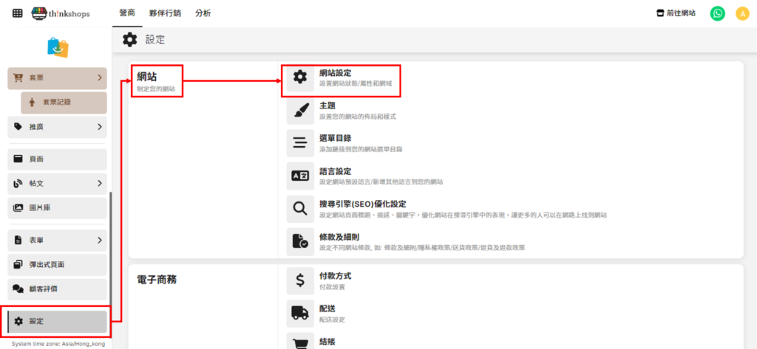Open the user avatar account icon

742,13
